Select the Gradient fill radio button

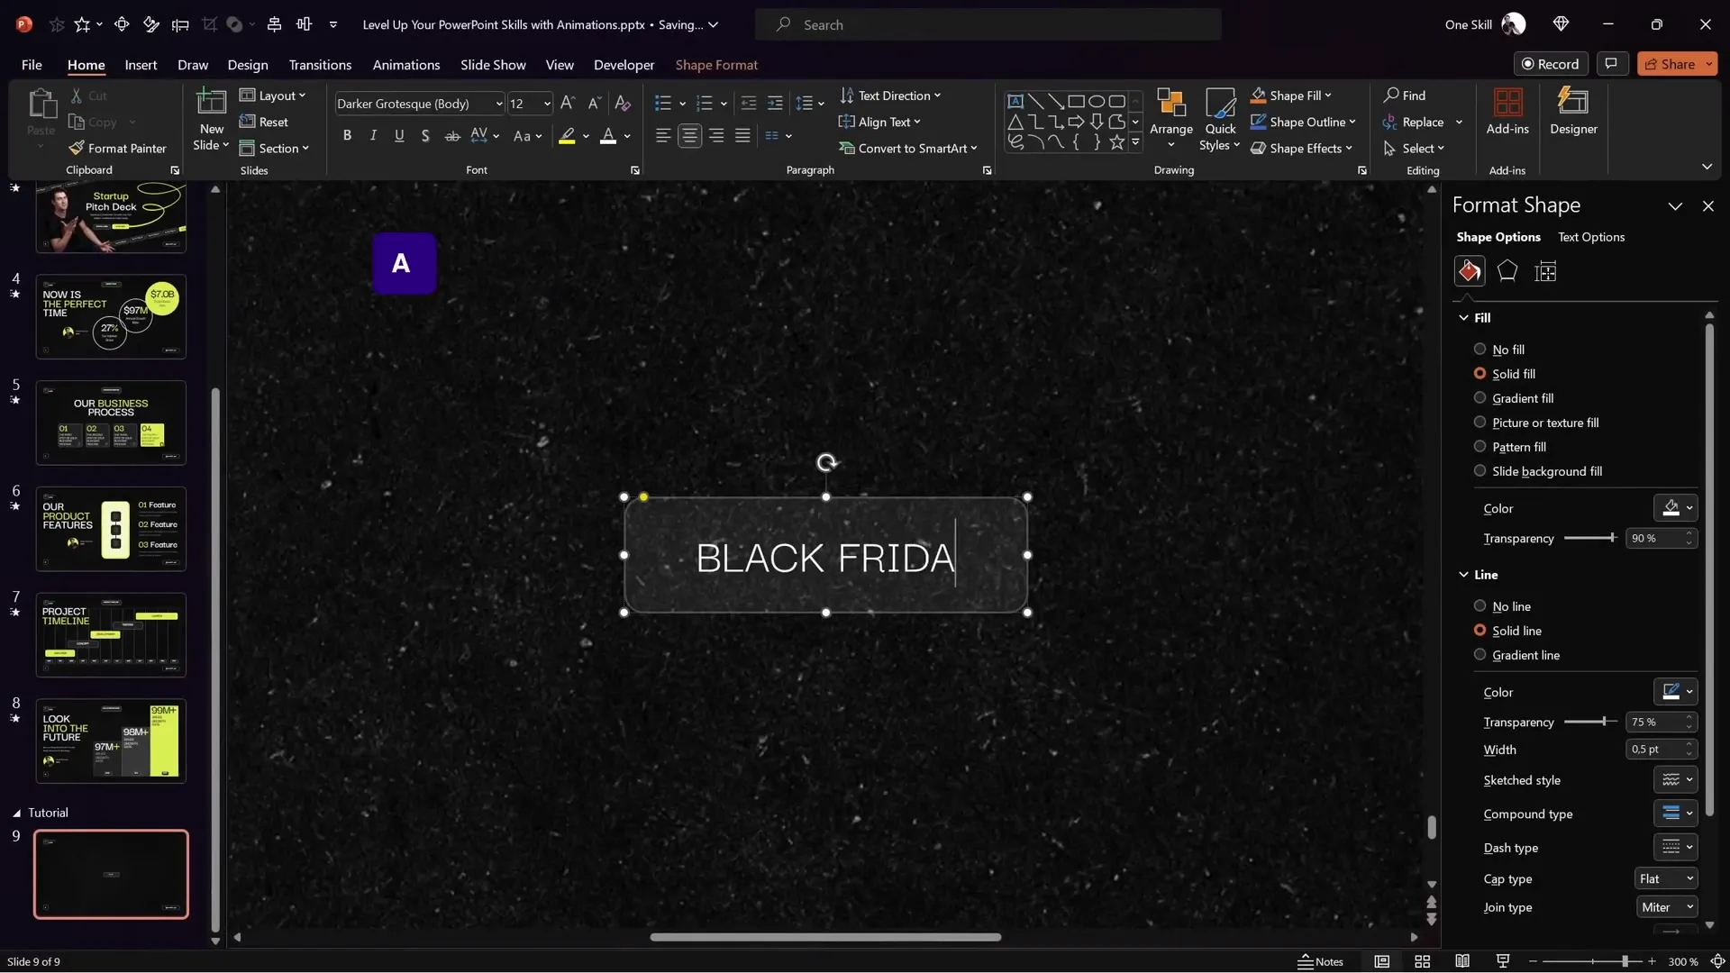click(x=1479, y=397)
